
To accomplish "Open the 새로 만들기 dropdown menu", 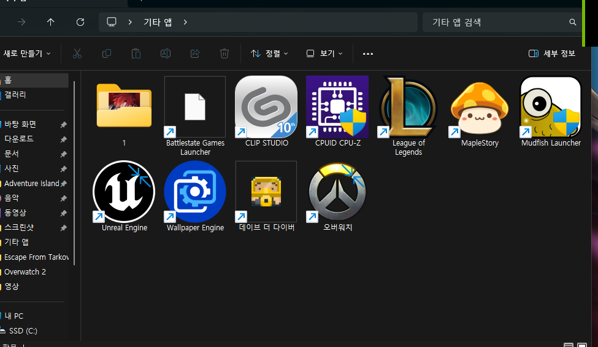I will 27,53.
